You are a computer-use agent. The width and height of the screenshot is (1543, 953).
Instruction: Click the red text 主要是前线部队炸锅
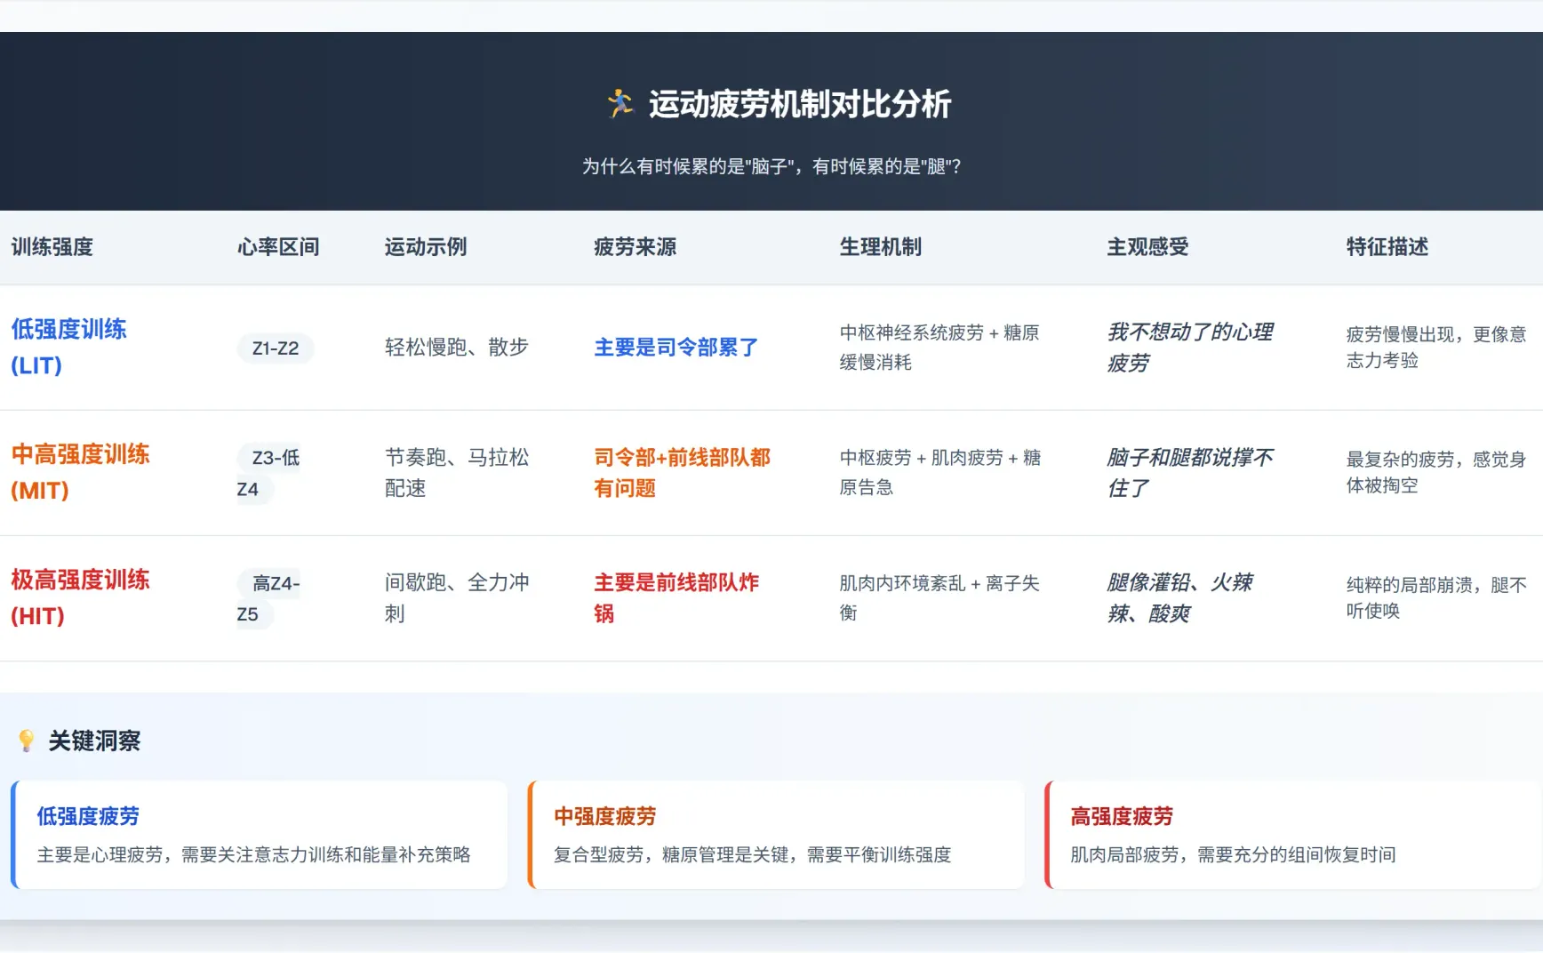[676, 598]
